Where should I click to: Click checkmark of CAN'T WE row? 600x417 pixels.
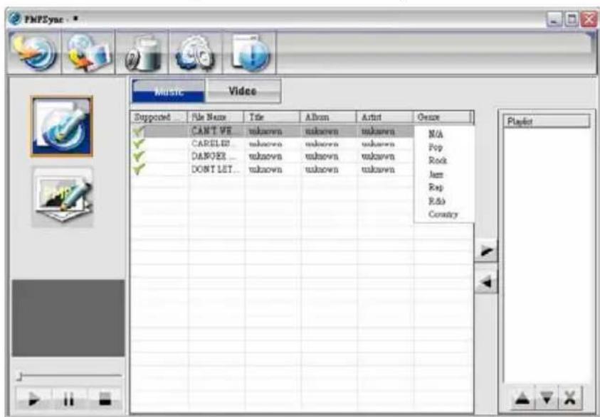pyautogui.click(x=139, y=131)
